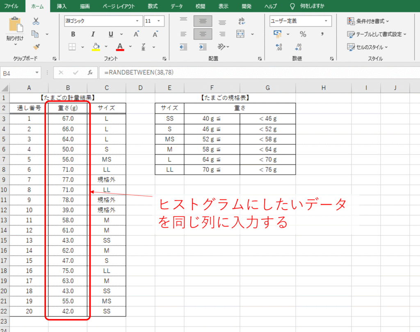The image size is (420, 332).
Task: Click the Increase Indent icon
Action: point(203,47)
